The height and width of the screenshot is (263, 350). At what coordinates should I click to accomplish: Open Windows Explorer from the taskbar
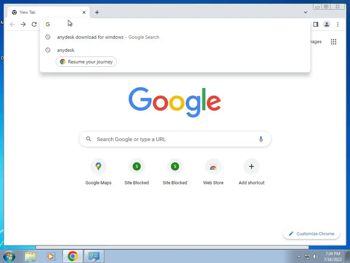[x=30, y=256]
